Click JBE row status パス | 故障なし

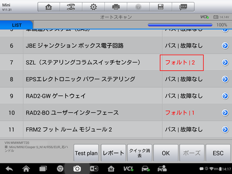pos(184,45)
